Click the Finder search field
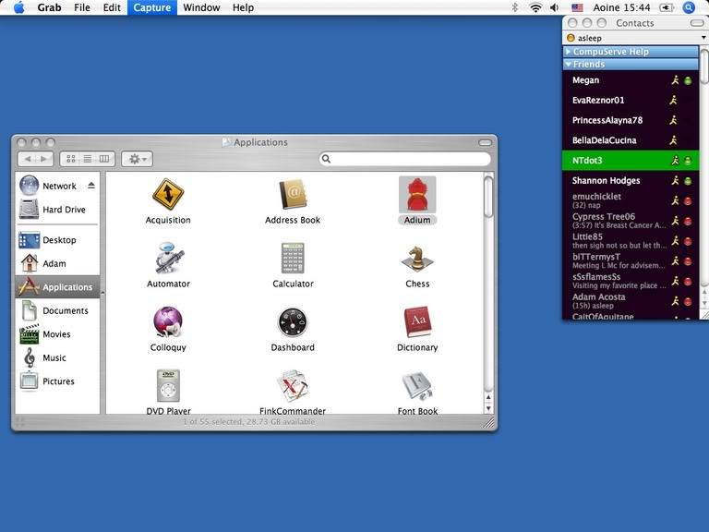709x532 pixels. 406,159
